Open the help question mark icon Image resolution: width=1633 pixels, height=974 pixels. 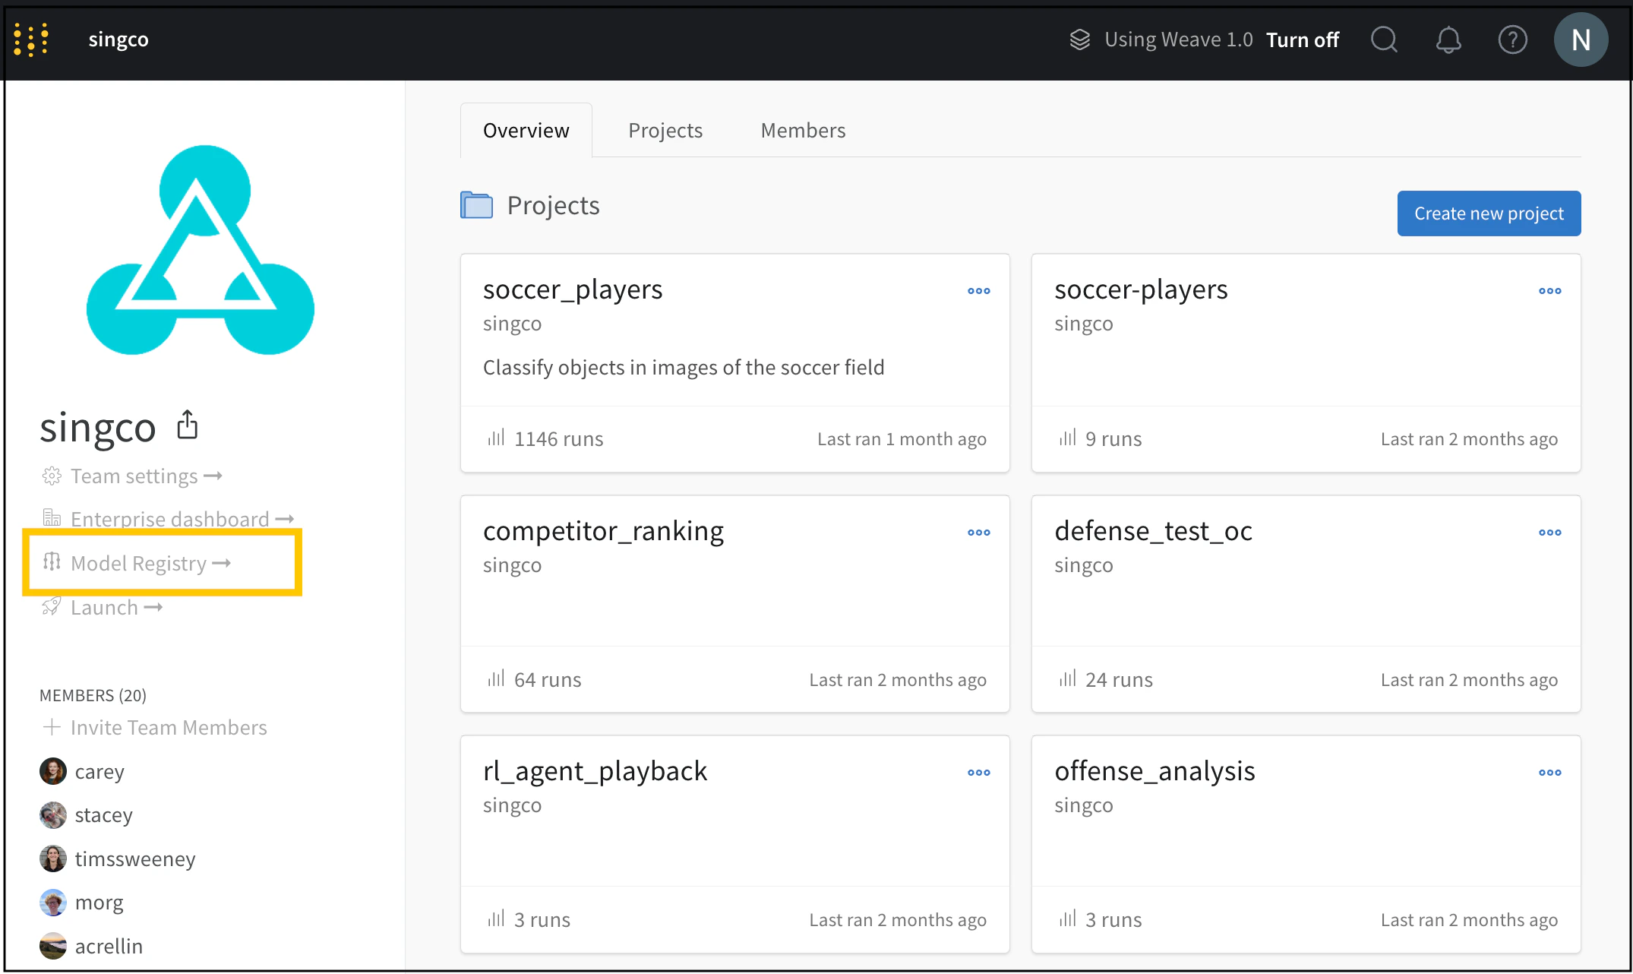click(x=1512, y=40)
